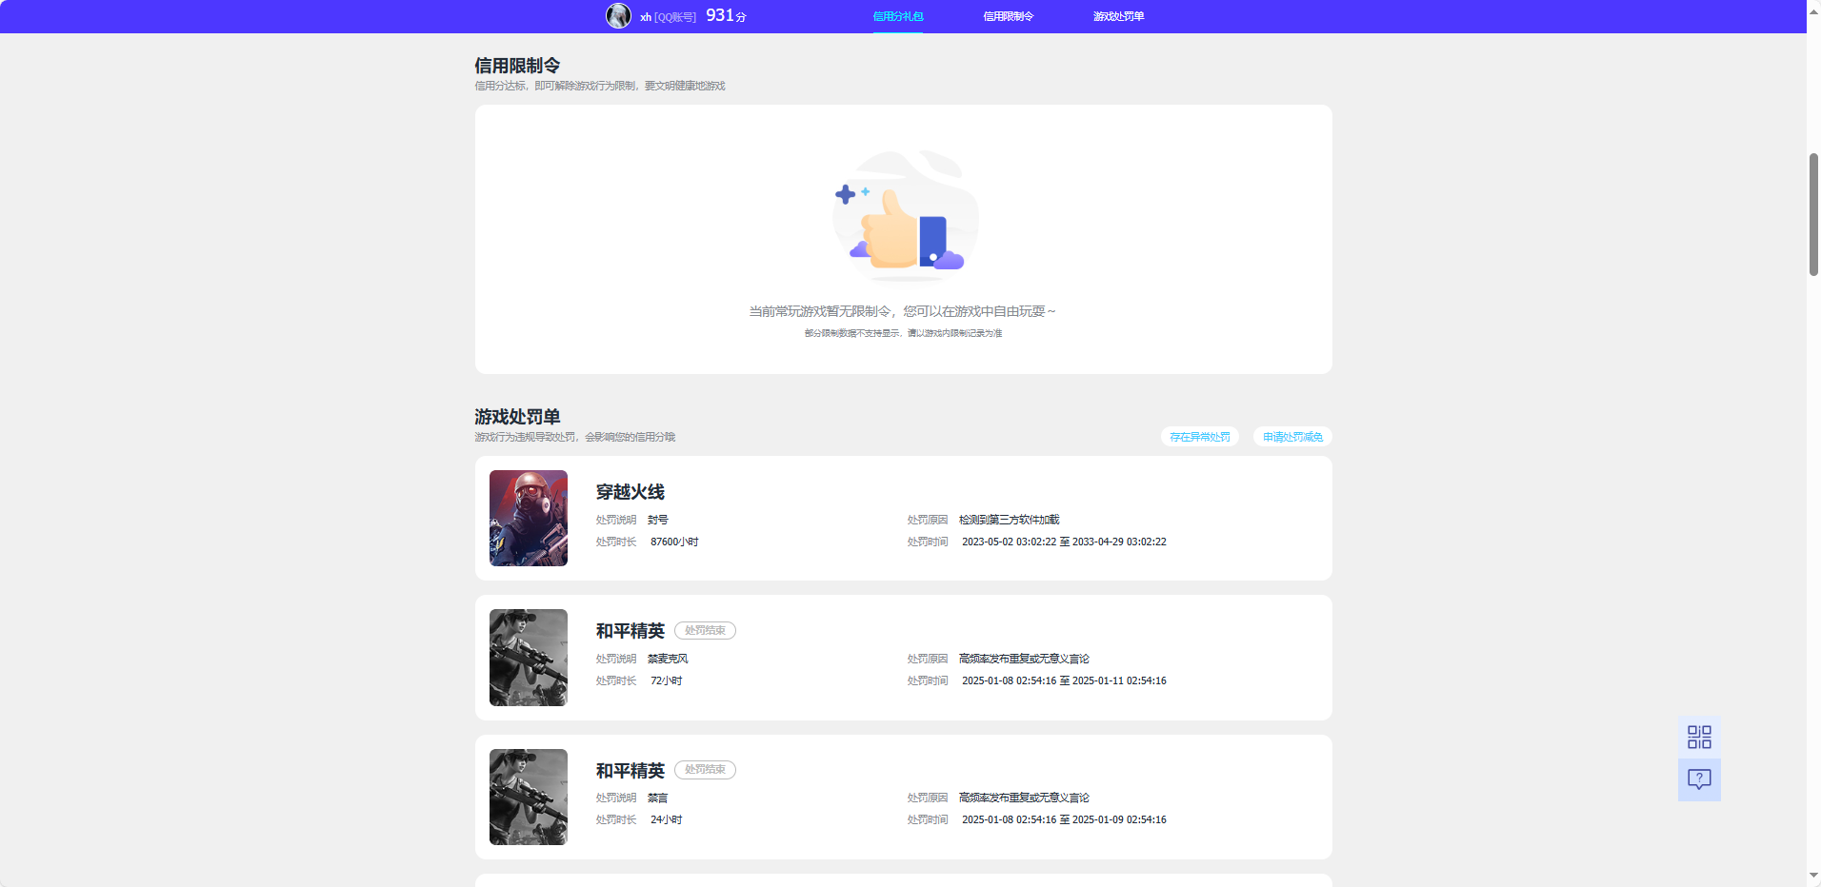Image resolution: width=1821 pixels, height=887 pixels.
Task: Open the QR code panel on the right
Action: (x=1698, y=736)
